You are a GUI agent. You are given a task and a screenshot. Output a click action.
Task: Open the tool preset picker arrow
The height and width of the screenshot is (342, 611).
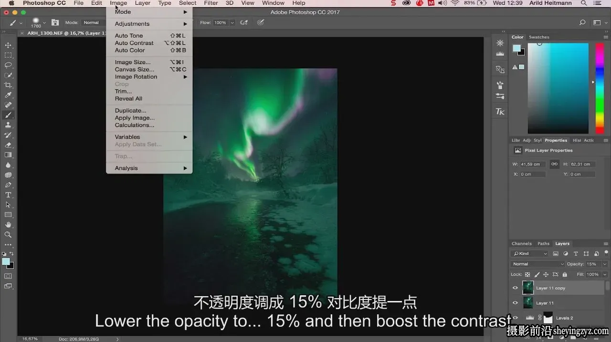coord(21,22)
